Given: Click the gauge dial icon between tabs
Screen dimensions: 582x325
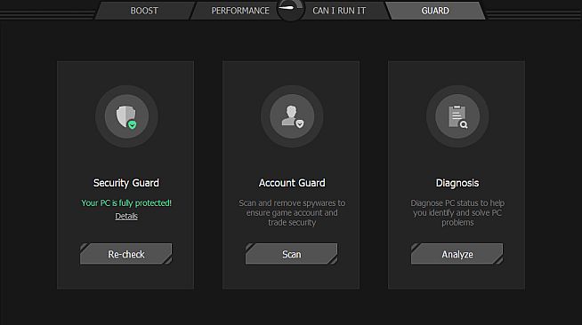Looking at the screenshot, I should pos(290,9).
